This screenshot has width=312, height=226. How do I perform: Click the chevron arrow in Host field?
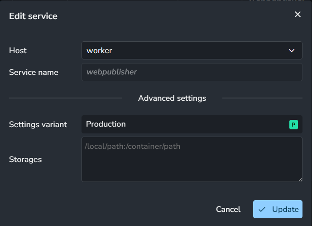click(x=292, y=50)
